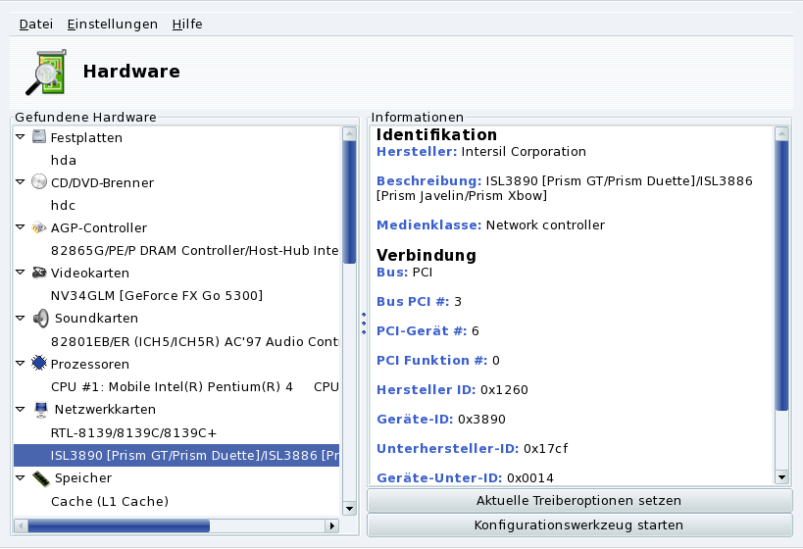Click the Festplatten hard disk icon
The height and width of the screenshot is (549, 803).
pyautogui.click(x=39, y=137)
